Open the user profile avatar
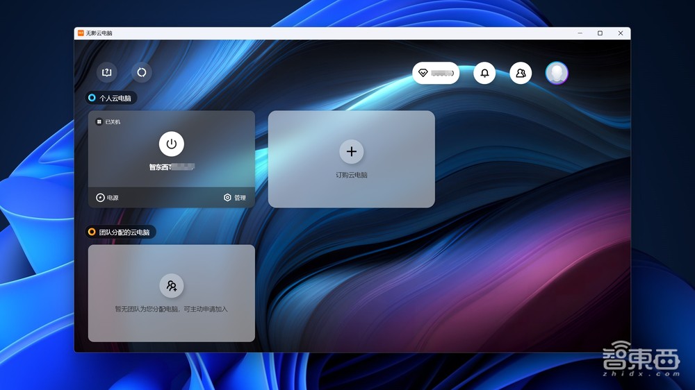 pyautogui.click(x=557, y=73)
